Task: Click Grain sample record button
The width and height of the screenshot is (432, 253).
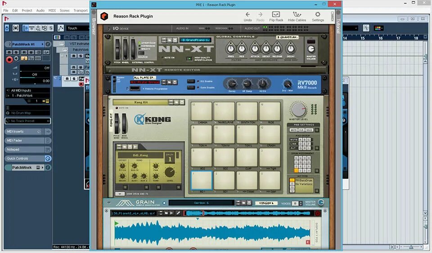Action: (x=317, y=213)
